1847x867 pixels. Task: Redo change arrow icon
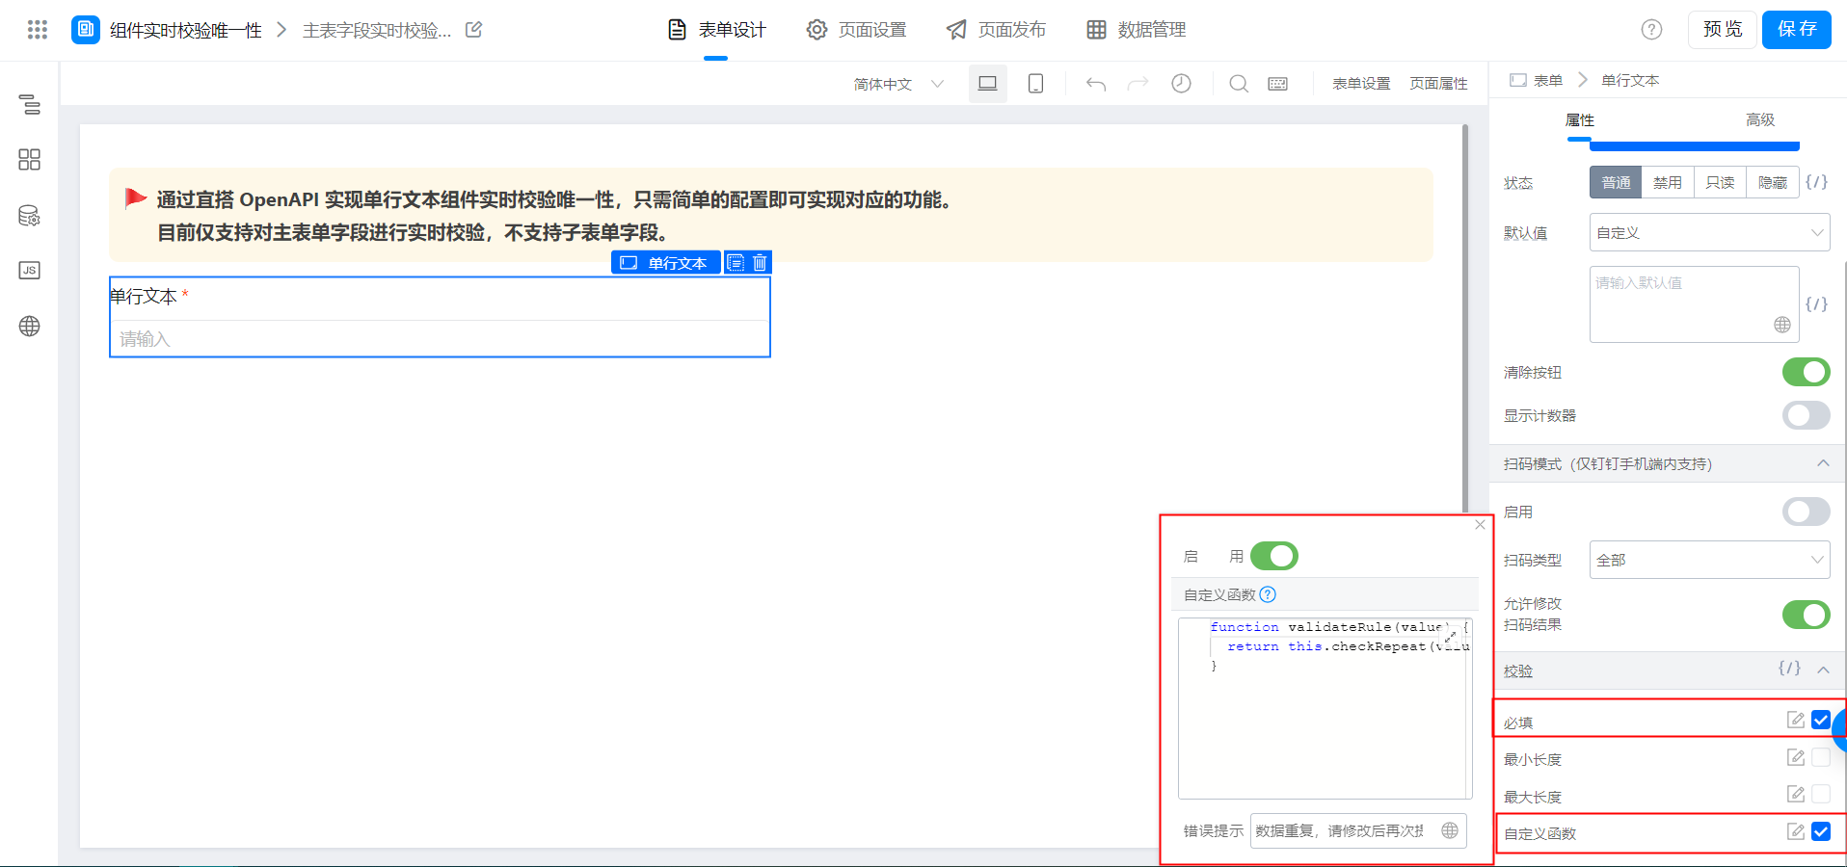pyautogui.click(x=1138, y=84)
